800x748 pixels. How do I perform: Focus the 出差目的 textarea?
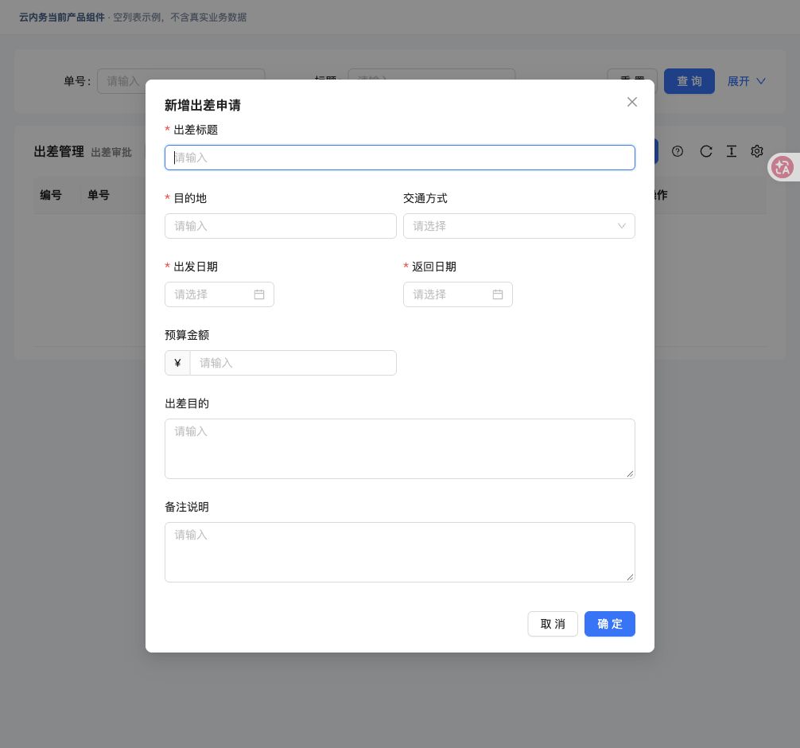(399, 449)
